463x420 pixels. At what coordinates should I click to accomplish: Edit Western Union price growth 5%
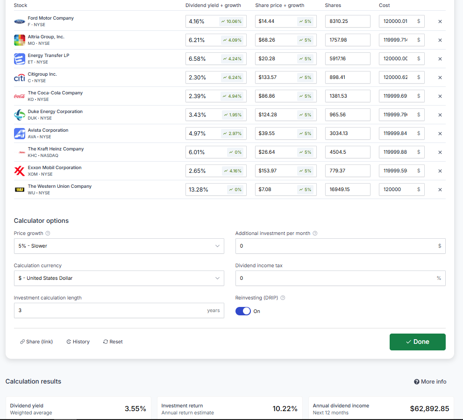[x=306, y=190]
